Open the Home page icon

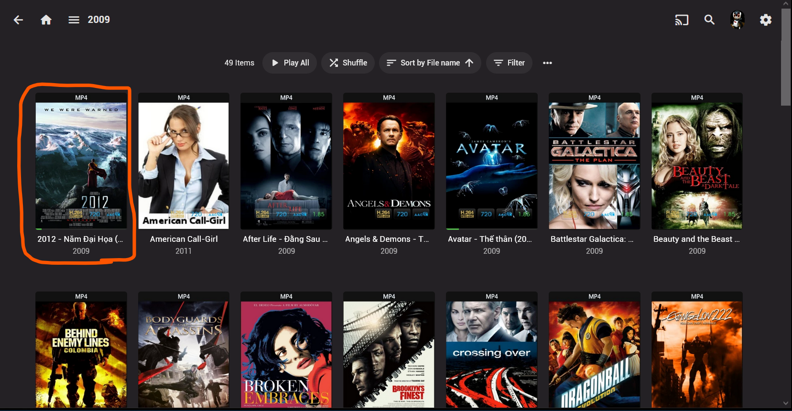click(x=46, y=20)
